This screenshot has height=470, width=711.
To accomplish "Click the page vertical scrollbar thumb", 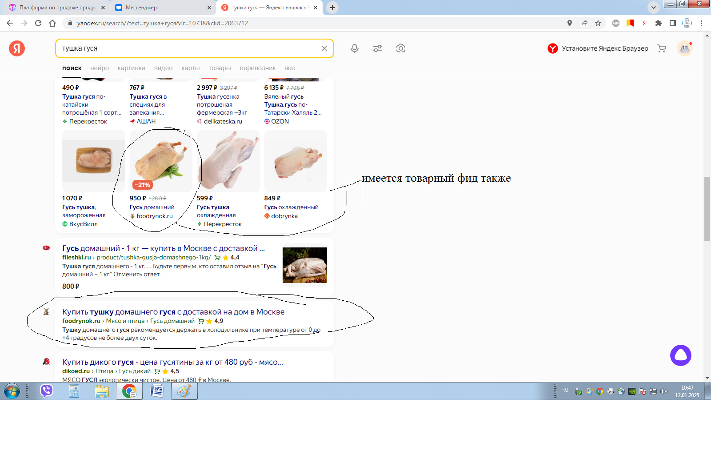I will click(707, 208).
